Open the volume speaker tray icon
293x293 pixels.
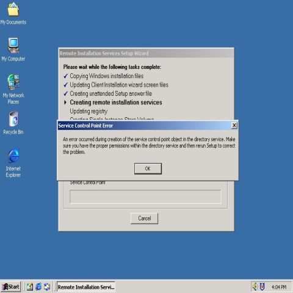(255, 287)
